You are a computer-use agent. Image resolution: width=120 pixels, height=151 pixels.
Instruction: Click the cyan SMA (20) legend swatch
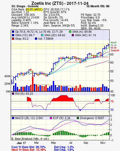42,35
